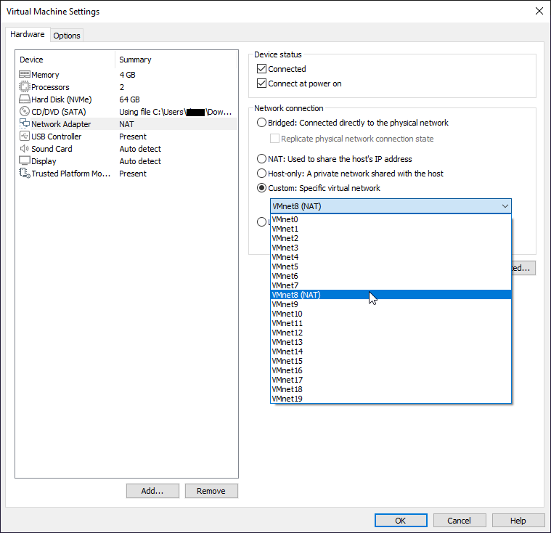This screenshot has height=533, width=551.
Task: Select VMnet12 network option
Action: 391,333
